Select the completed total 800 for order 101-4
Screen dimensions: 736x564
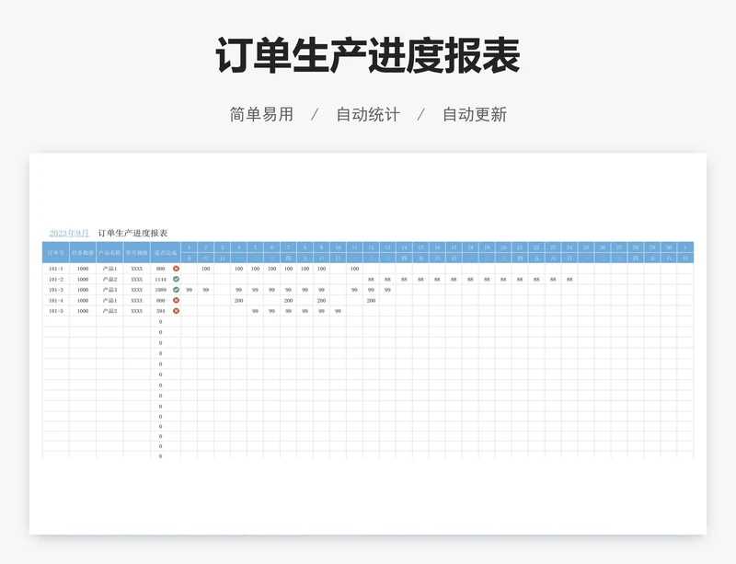click(160, 301)
